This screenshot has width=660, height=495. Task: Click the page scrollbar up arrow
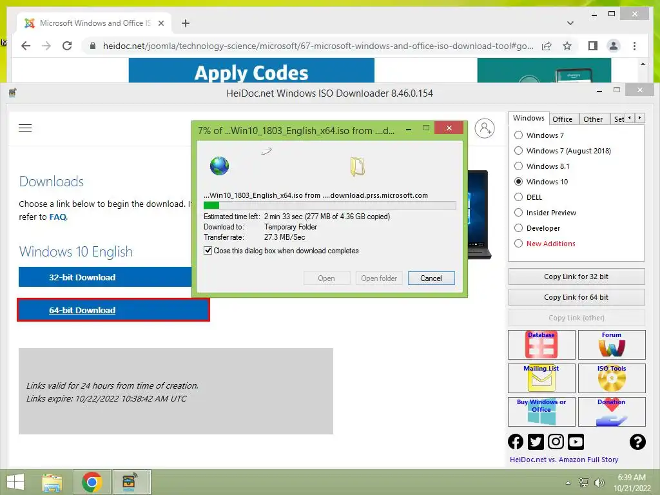pyautogui.click(x=643, y=64)
